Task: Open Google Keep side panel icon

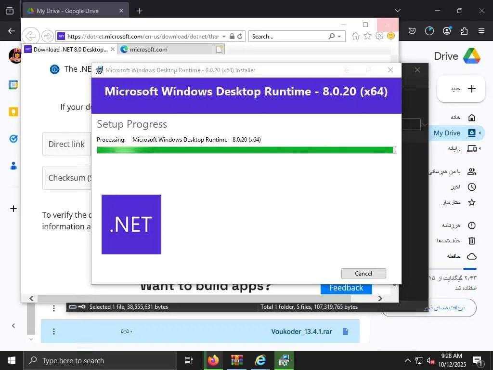Action: [13, 112]
